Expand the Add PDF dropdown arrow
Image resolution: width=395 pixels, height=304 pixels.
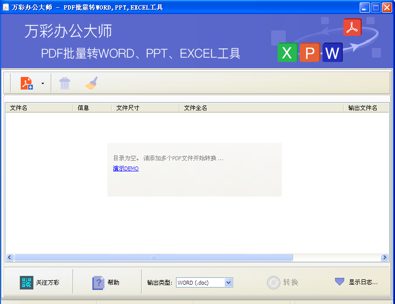43,83
